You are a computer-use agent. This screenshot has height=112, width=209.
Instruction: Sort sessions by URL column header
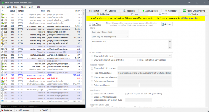[59, 11]
